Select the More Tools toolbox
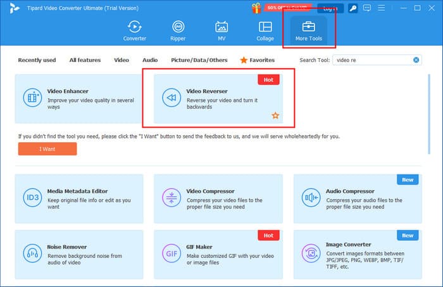Image resolution: width=443 pixels, height=287 pixels. 309,31
